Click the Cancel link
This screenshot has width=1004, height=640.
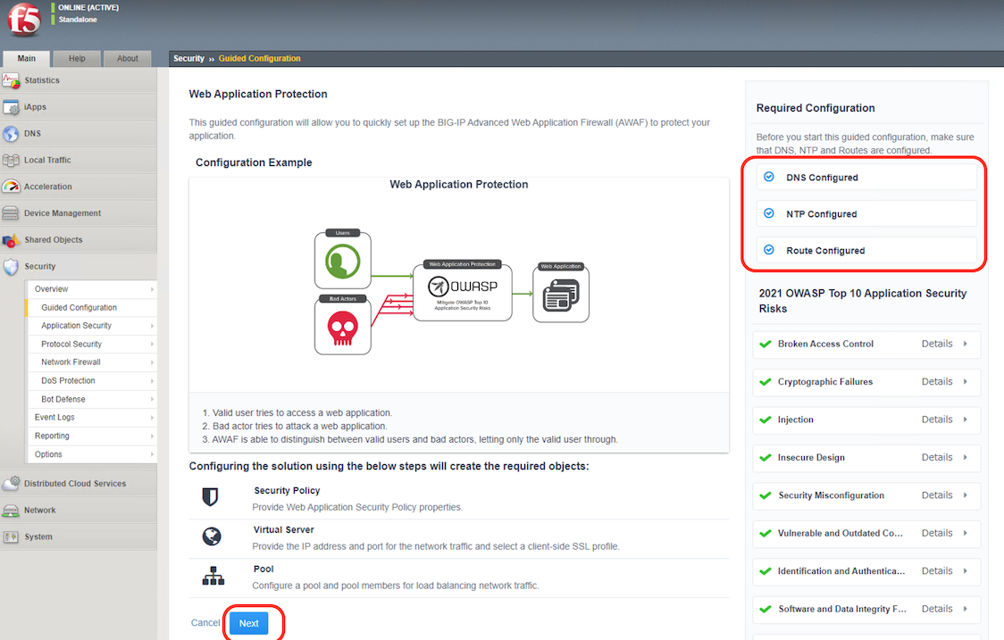205,623
